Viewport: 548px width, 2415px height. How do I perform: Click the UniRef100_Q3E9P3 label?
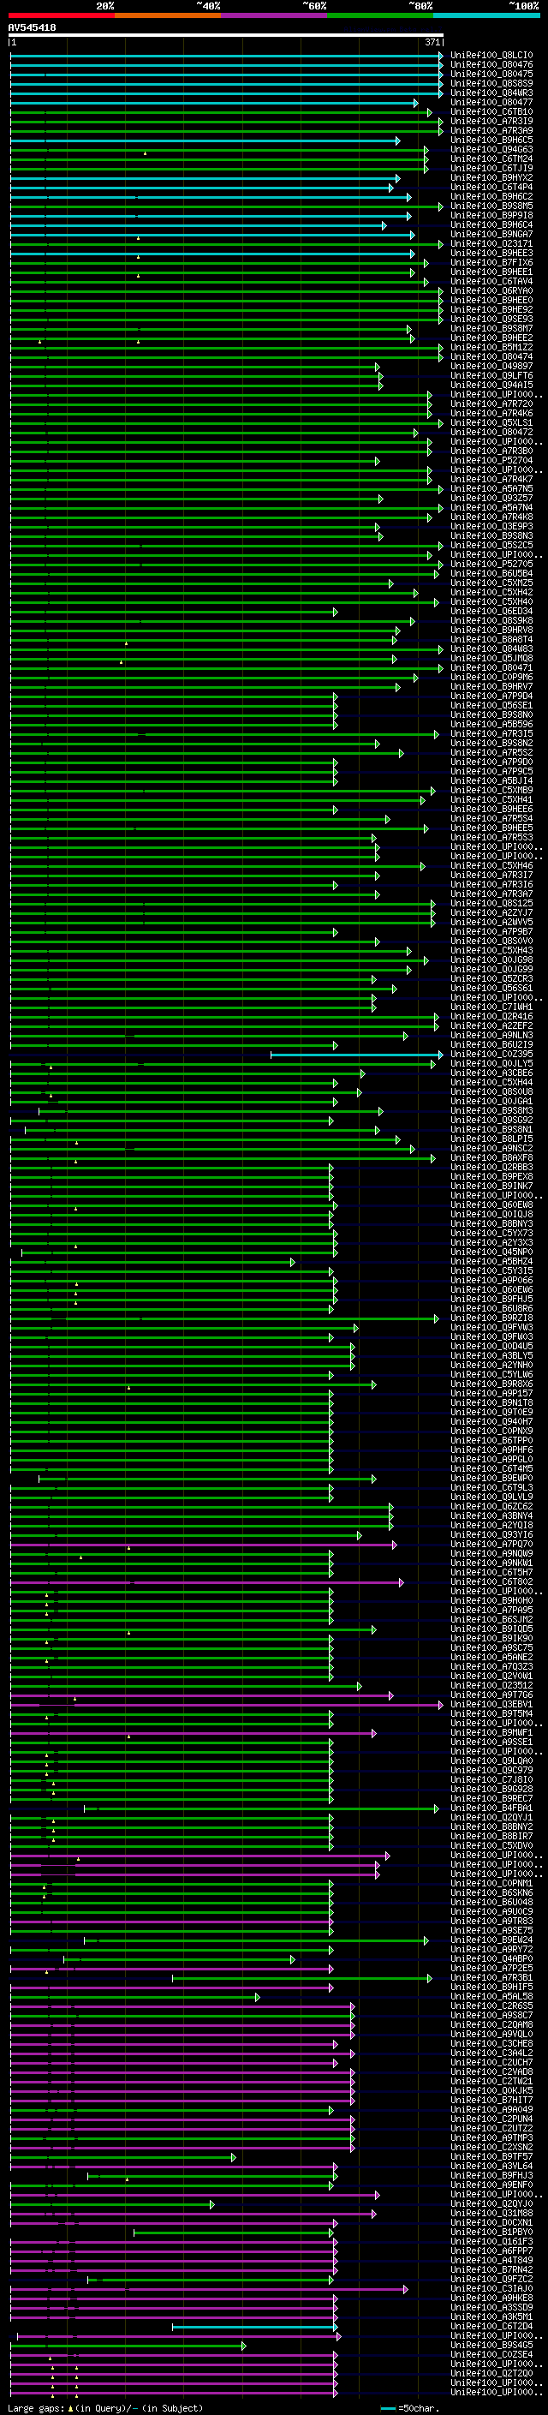pyautogui.click(x=491, y=526)
